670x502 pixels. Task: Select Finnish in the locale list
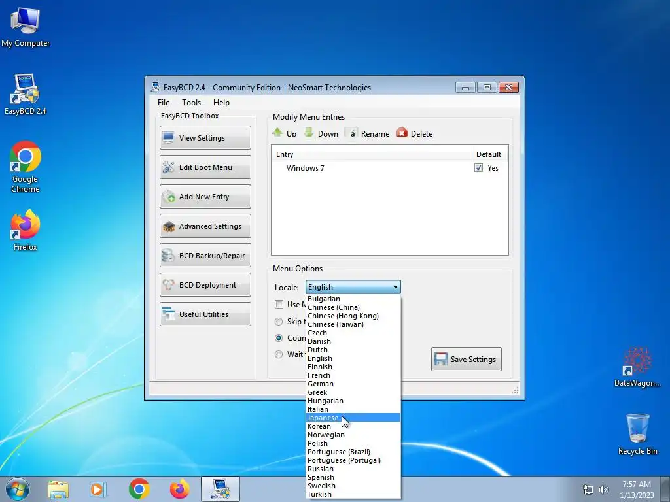(x=353, y=367)
